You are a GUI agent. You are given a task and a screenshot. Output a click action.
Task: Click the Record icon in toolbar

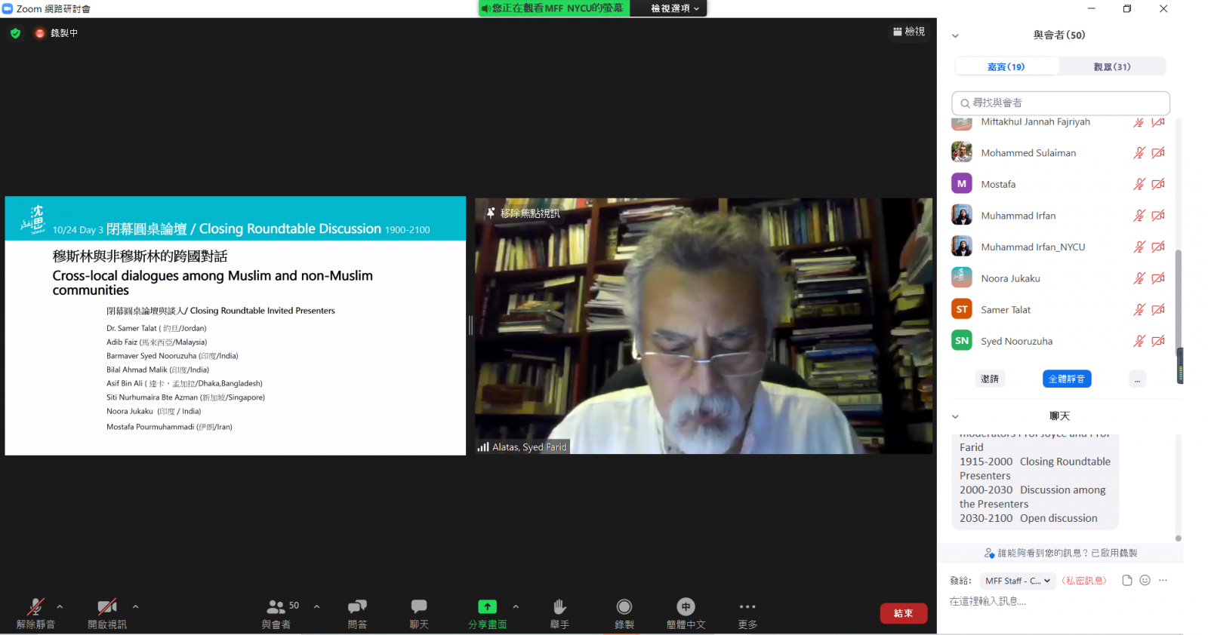[x=624, y=607]
